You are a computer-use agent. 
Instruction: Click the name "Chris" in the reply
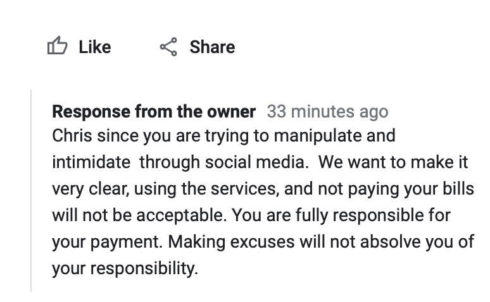69,136
